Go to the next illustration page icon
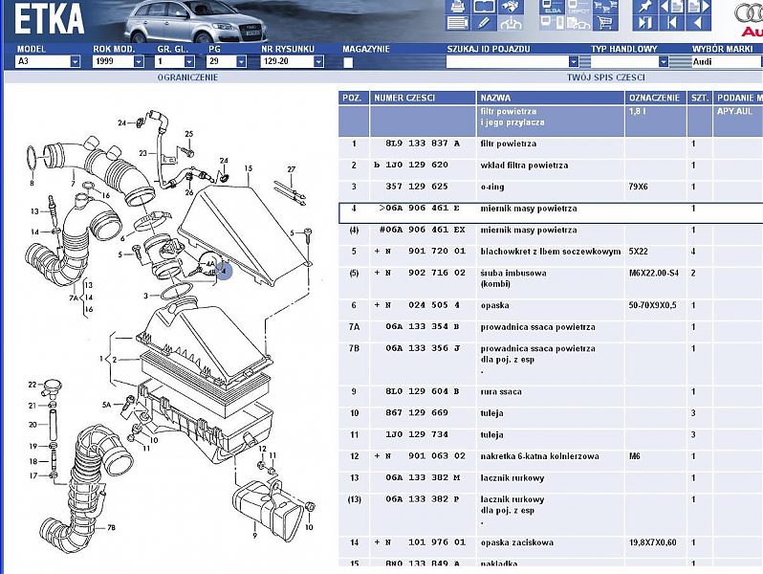 (x=698, y=7)
